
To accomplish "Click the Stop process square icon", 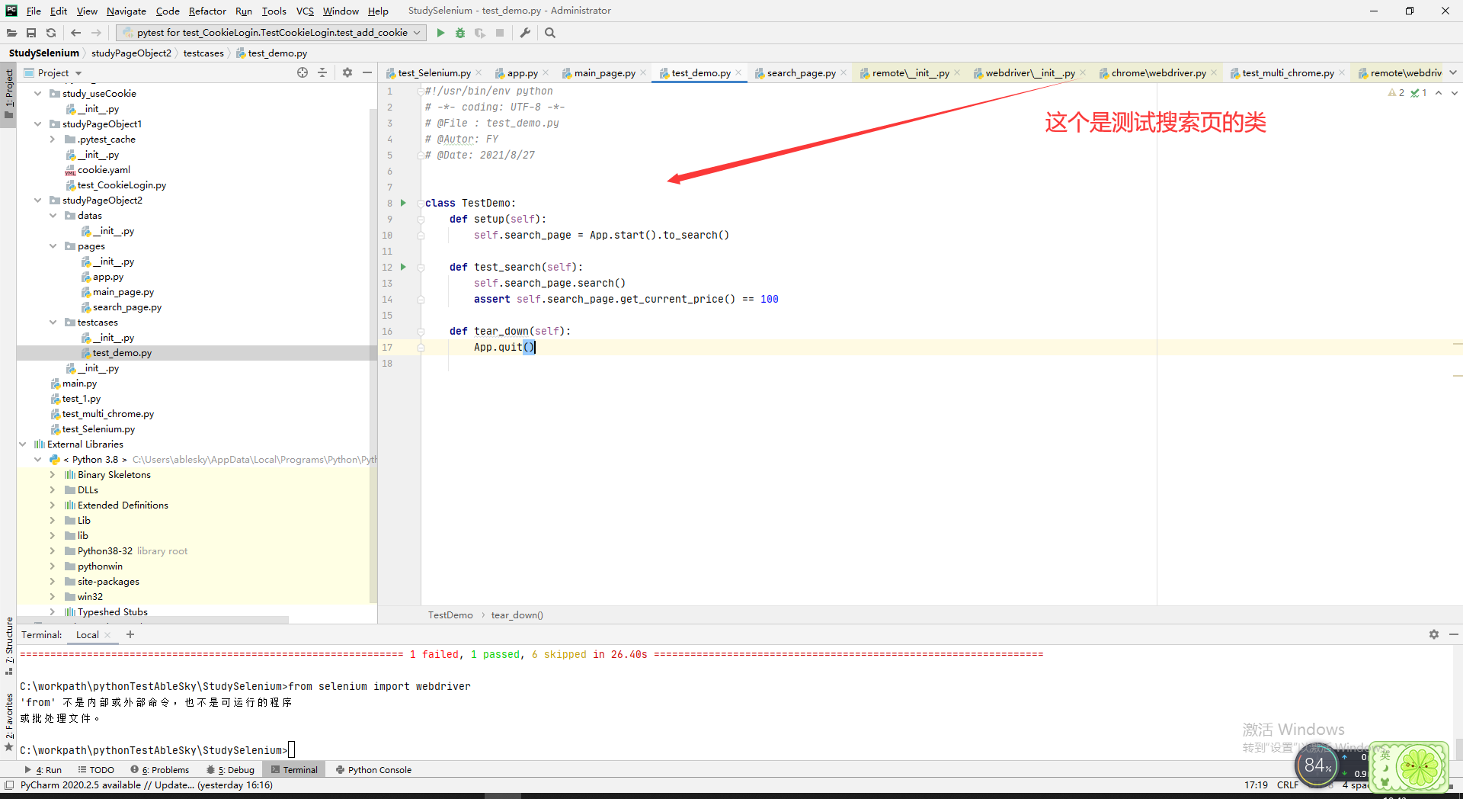I will [500, 33].
